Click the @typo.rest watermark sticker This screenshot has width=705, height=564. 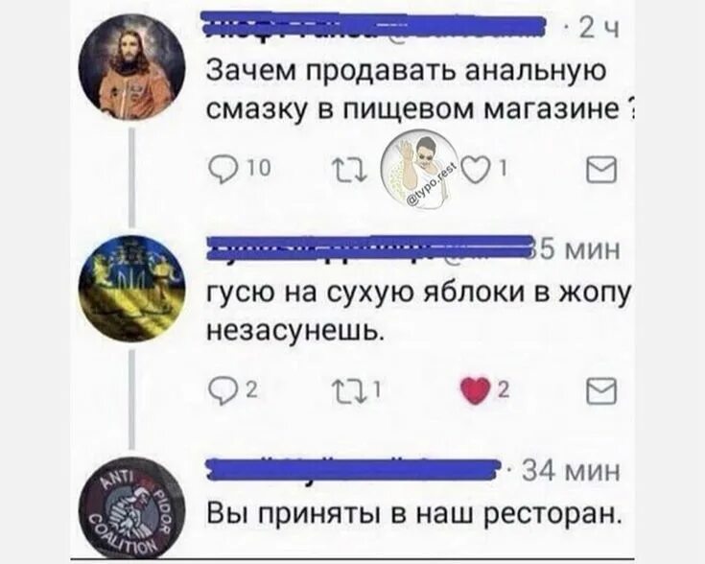(419, 169)
